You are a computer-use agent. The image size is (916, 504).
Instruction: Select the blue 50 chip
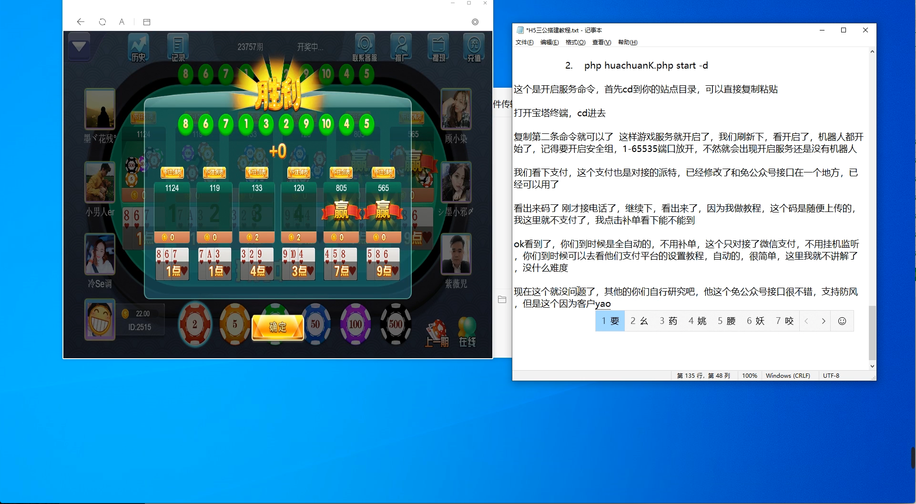coord(316,324)
